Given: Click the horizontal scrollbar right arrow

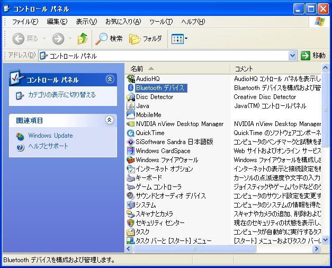Looking at the screenshot, I should (x=316, y=248).
